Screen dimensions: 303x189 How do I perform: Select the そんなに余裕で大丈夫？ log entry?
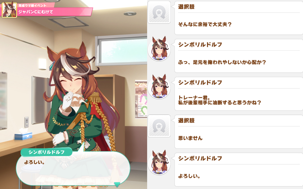(239, 18)
